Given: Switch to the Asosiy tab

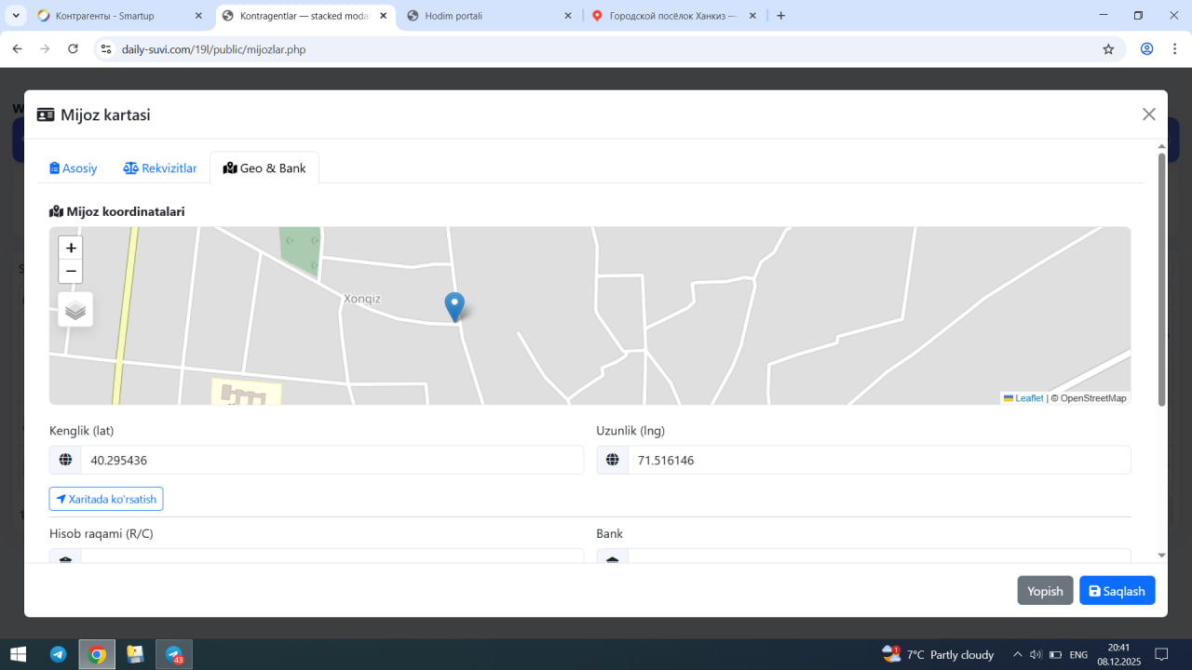Looking at the screenshot, I should [74, 168].
